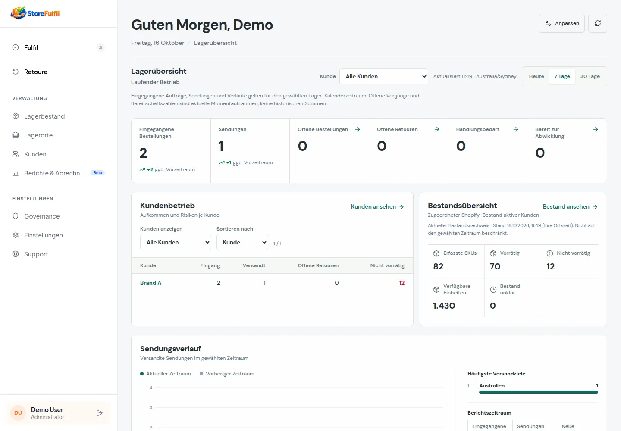The height and width of the screenshot is (431, 621).
Task: Click the Australien destination progress bar
Action: [x=539, y=392]
